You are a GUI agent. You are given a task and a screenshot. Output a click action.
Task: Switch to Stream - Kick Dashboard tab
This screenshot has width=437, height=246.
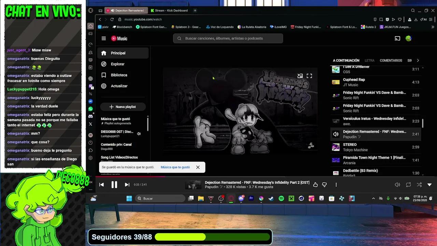[x=169, y=11]
